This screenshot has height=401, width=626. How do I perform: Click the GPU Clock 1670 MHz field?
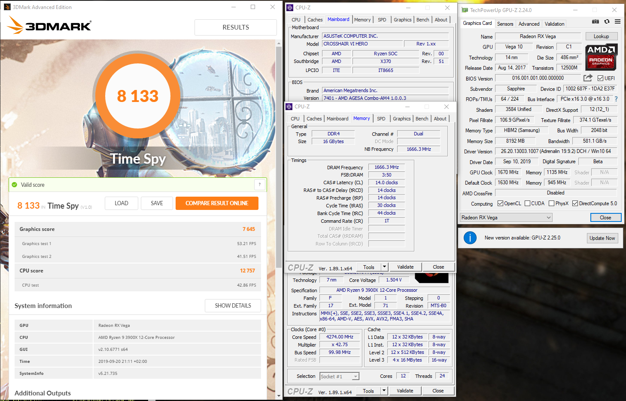[508, 172]
